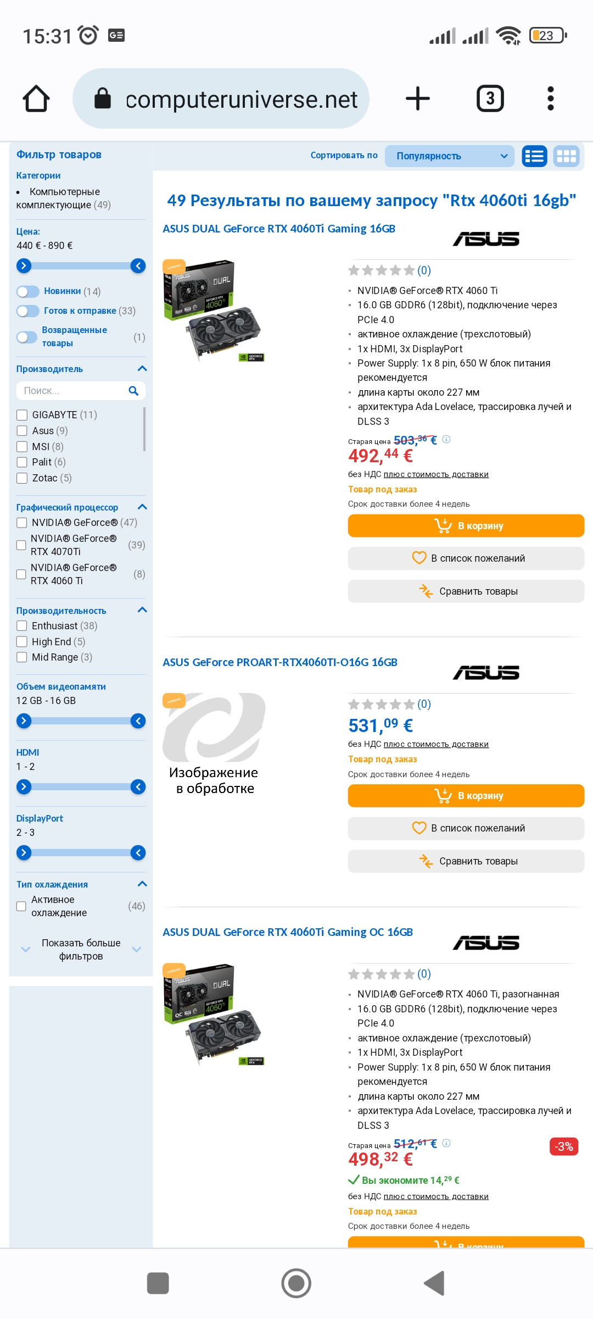
Task: Click the manufacturer search magnifier icon
Action: 133,391
